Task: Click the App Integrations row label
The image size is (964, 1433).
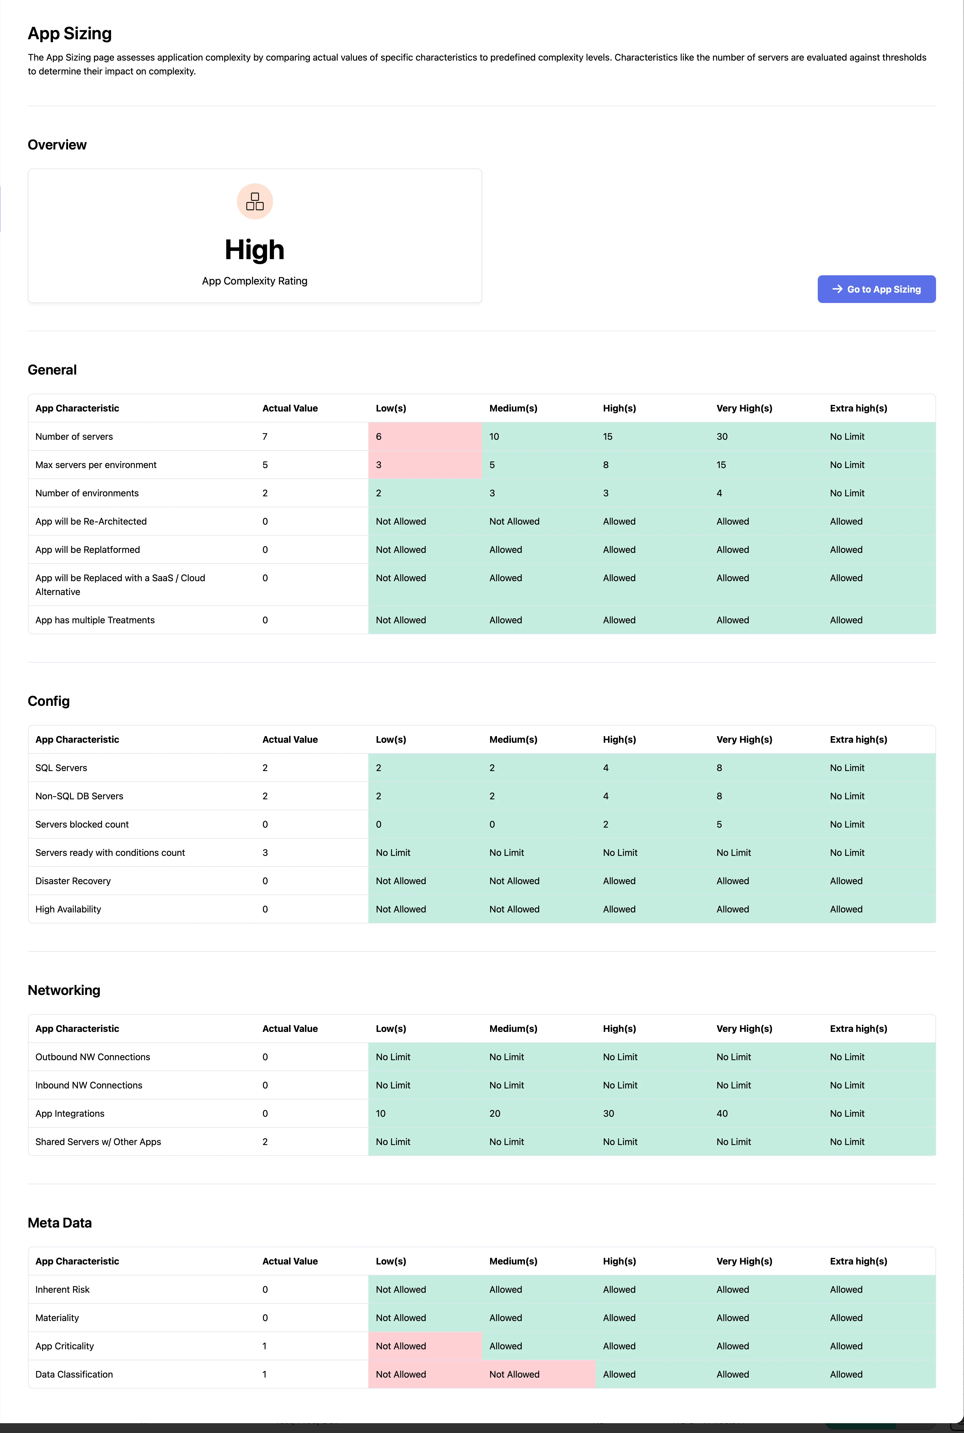Action: coord(70,1113)
